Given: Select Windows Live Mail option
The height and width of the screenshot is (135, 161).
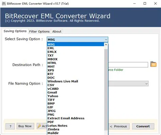Looking at the screenshot, I should click(x=75, y=81).
